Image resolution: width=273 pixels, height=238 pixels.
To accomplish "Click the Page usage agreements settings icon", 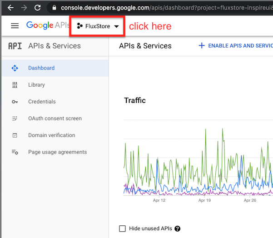I will point(15,152).
